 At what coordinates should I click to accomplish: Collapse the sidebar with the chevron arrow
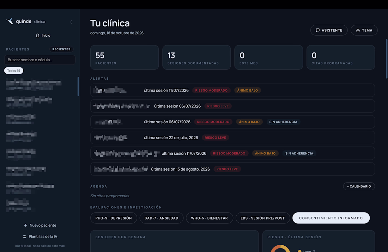(71, 22)
